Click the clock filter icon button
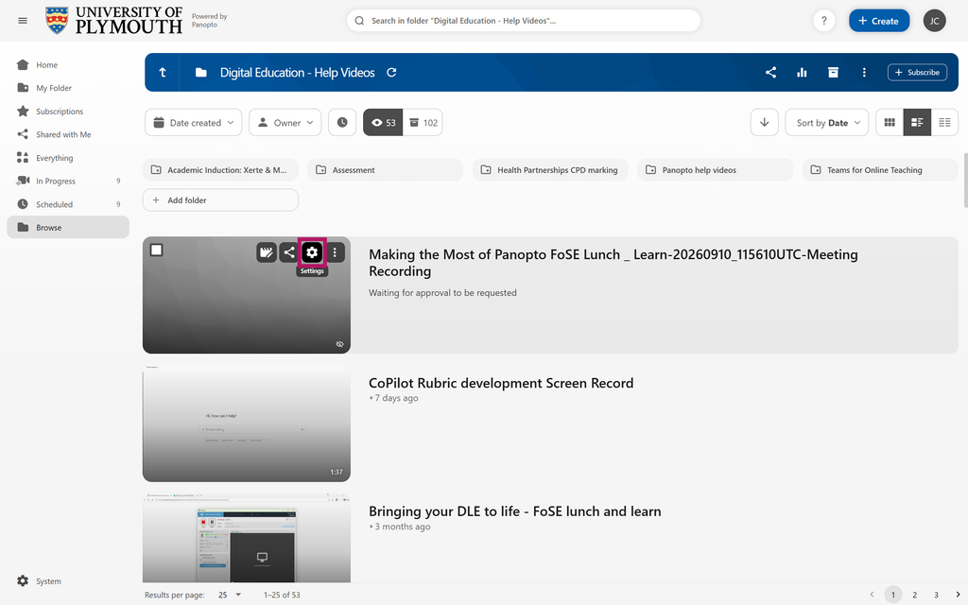 coord(342,122)
